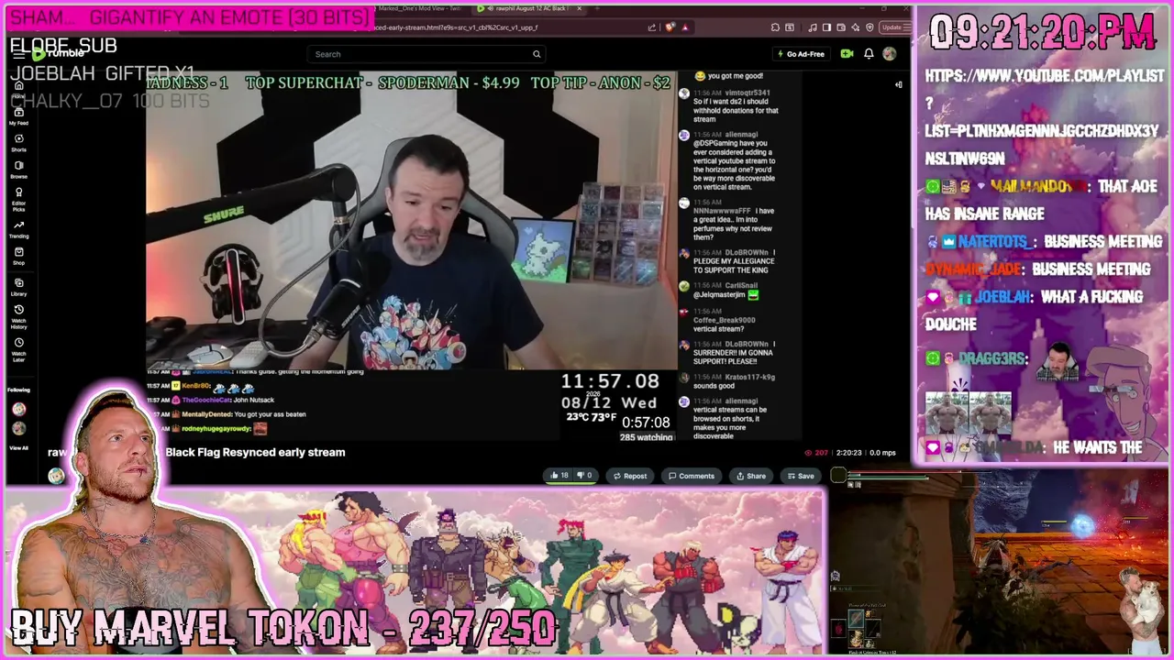Open Editor Picks in Rumble sidebar
This screenshot has width=1174, height=660.
(18, 198)
